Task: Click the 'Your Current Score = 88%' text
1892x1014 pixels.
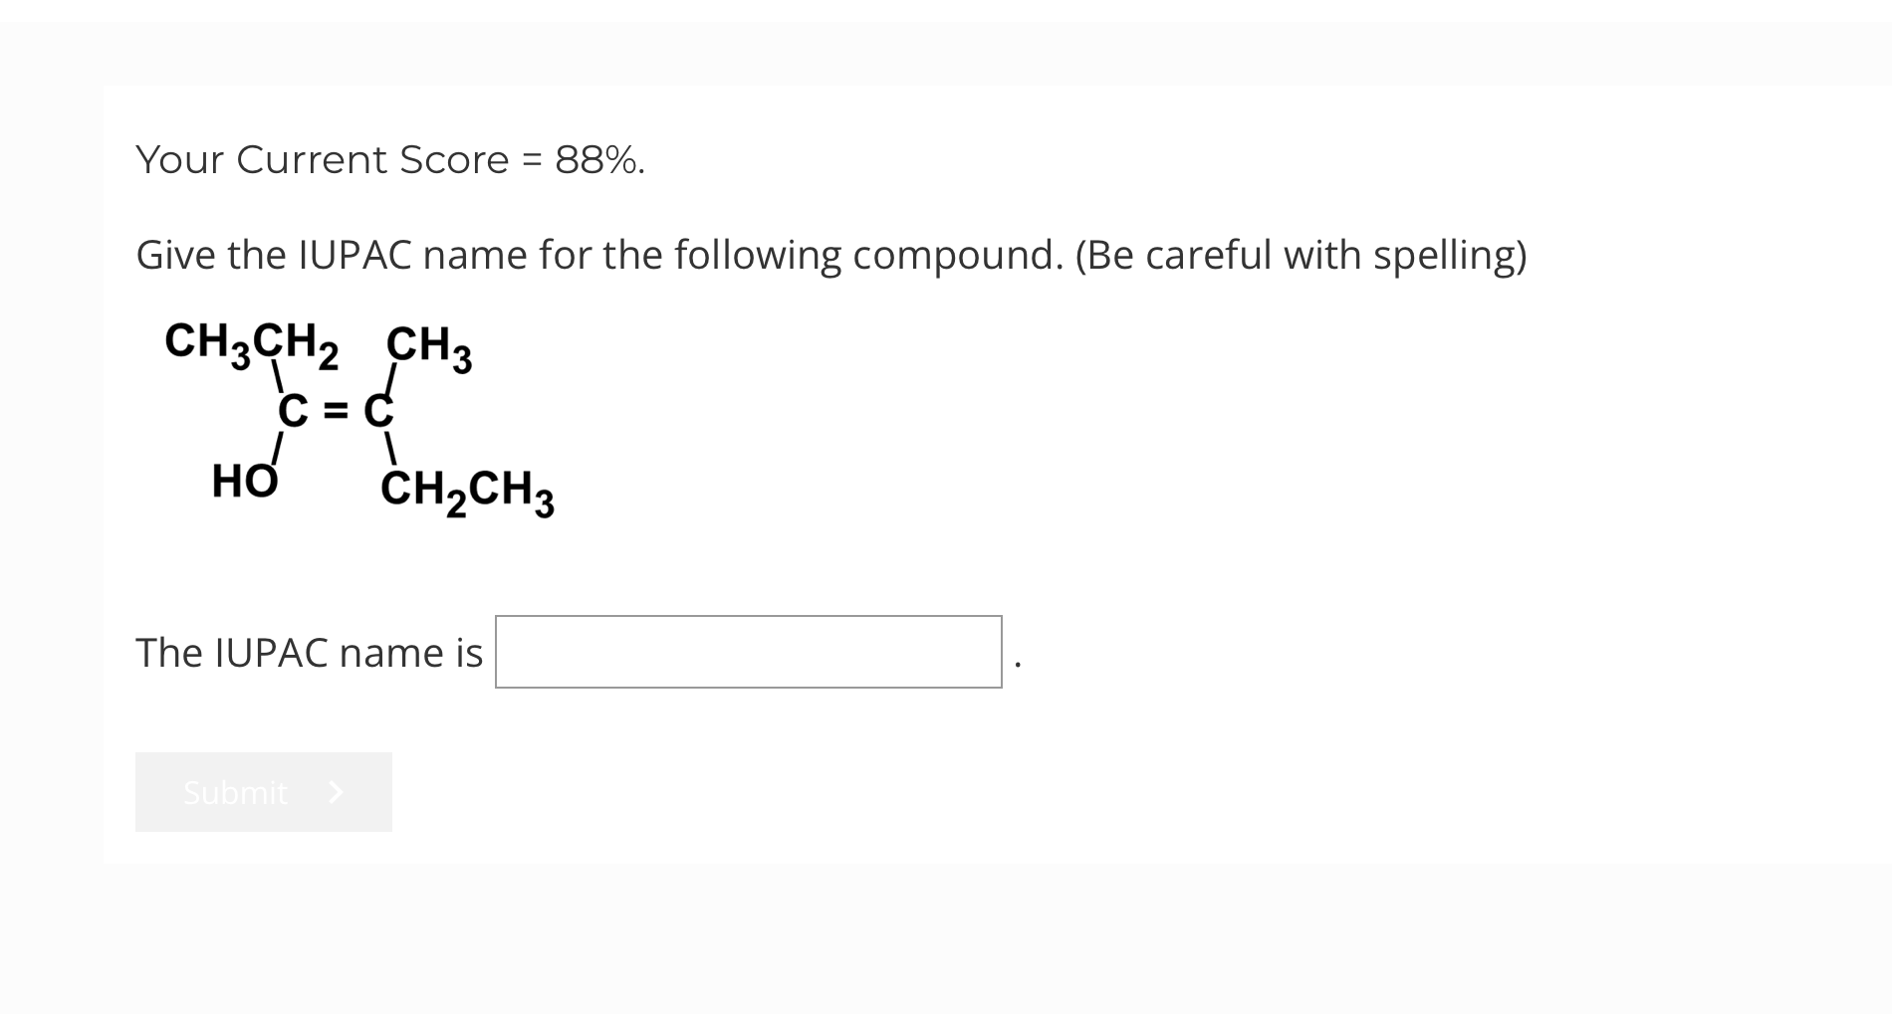Action: click(390, 159)
